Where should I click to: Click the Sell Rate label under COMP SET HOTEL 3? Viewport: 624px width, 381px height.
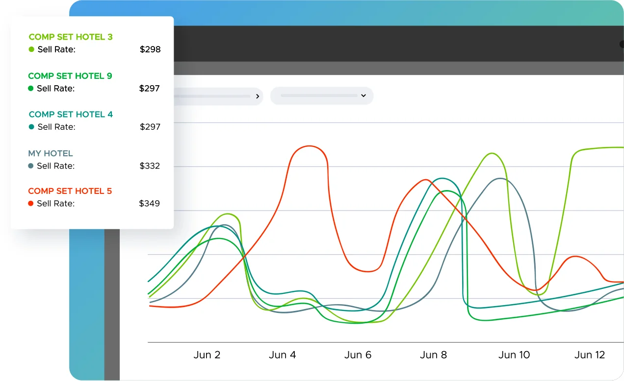[56, 49]
